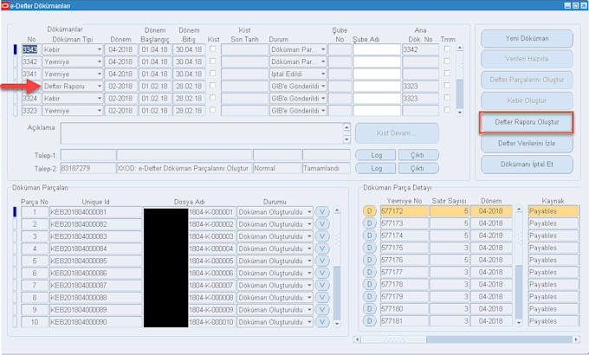
Task: Click the V icon for part row 1
Action: (x=322, y=212)
